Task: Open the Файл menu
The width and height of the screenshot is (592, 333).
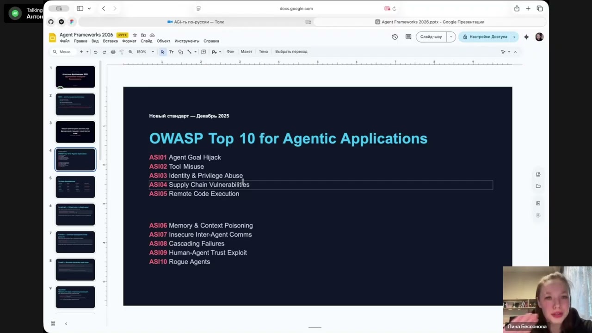Action: (65, 41)
